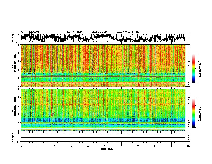Click the ch.1 colorbar bottom value "-7"
This screenshot has width=212, height=164.
pos(197,83)
